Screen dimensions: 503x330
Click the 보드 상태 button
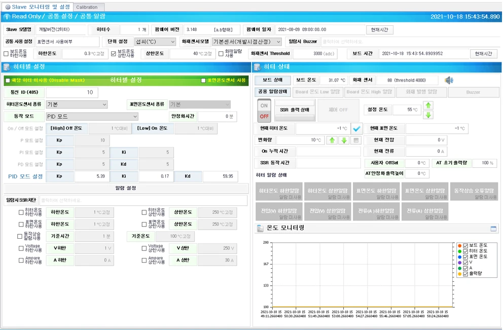273,80
